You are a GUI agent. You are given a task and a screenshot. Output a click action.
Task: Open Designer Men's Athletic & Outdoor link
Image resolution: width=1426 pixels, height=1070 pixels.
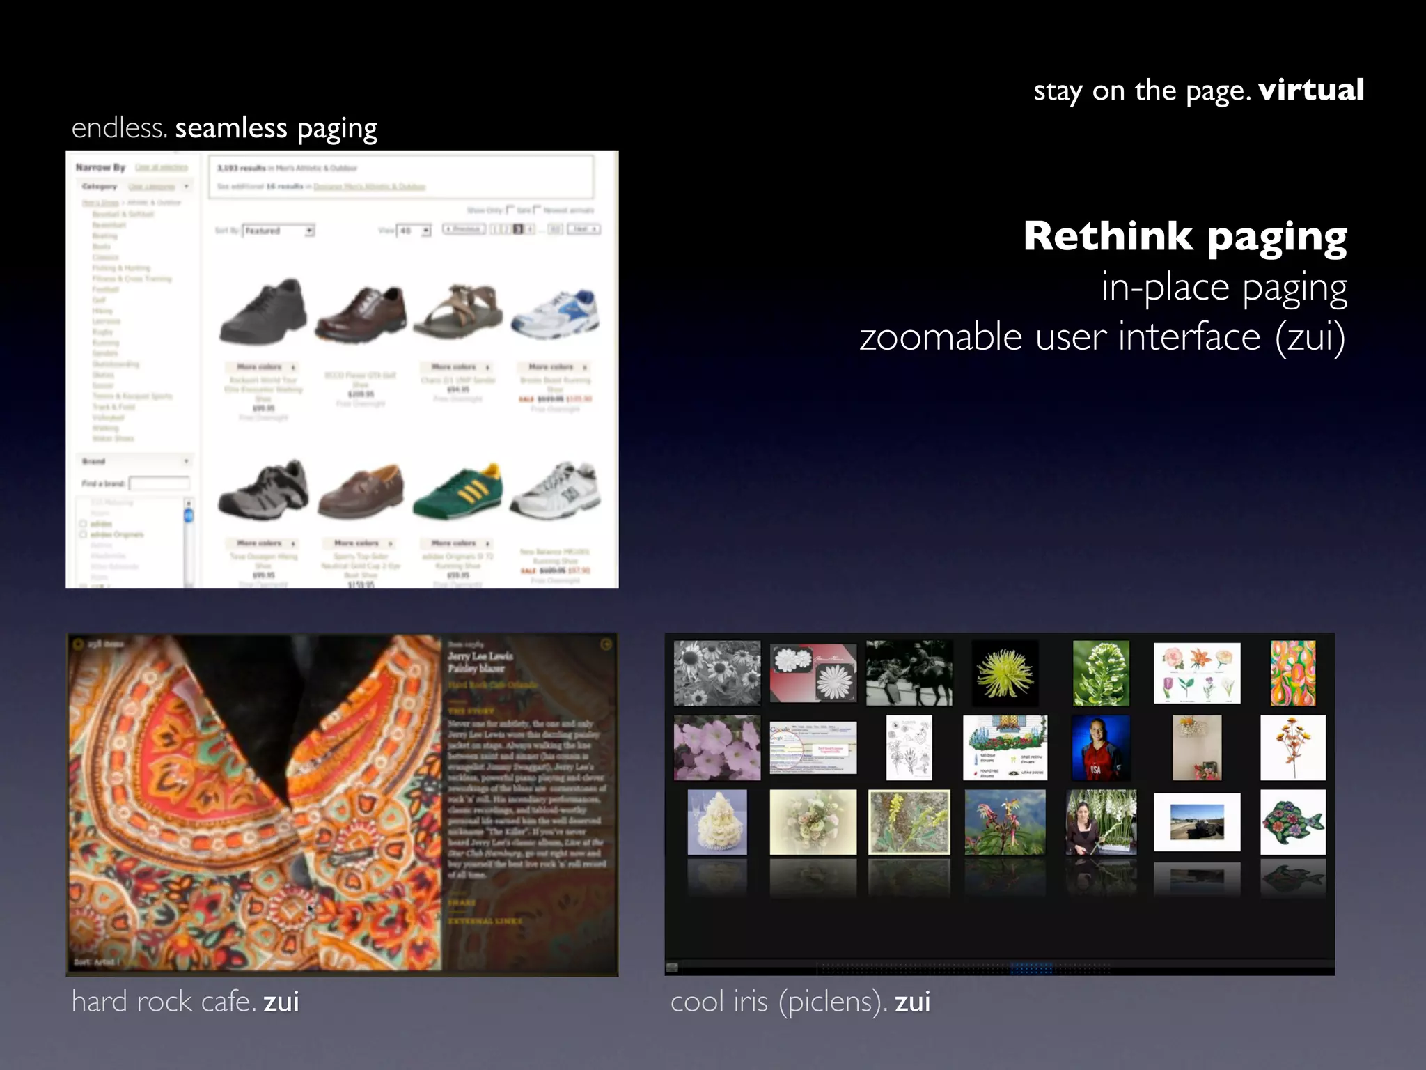[369, 187]
